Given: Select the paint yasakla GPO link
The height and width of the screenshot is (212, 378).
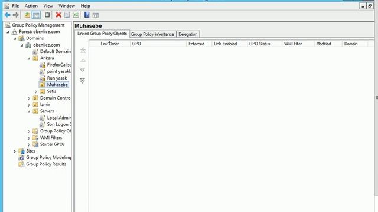Looking at the screenshot, I should 58,71.
